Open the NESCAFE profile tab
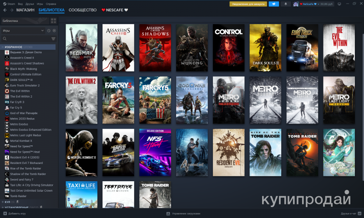The image size is (364, 218). pos(115,10)
